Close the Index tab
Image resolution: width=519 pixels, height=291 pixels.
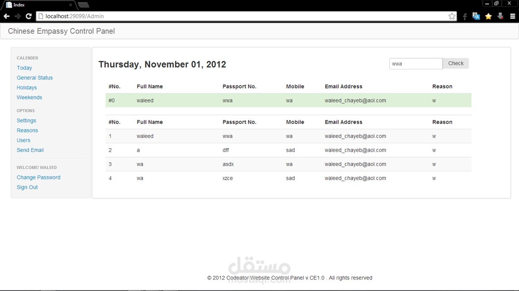pos(70,5)
